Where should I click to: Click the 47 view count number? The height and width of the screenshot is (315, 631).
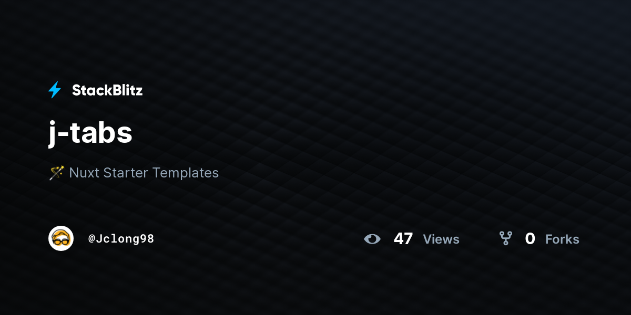click(x=403, y=239)
